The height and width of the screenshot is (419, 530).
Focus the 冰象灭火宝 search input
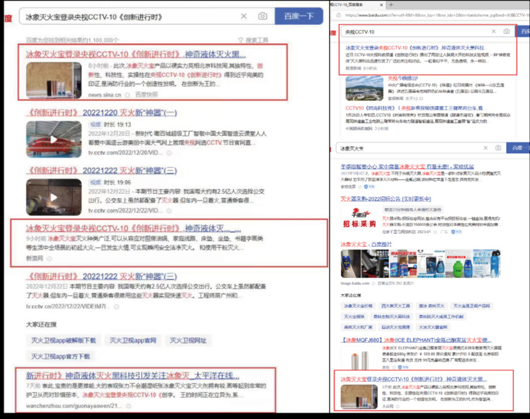pos(409,148)
